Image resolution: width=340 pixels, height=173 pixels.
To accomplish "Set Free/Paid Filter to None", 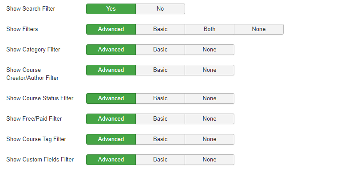I will click(210, 119).
